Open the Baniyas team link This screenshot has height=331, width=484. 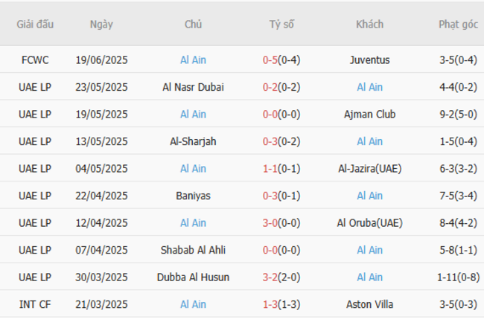(x=193, y=196)
